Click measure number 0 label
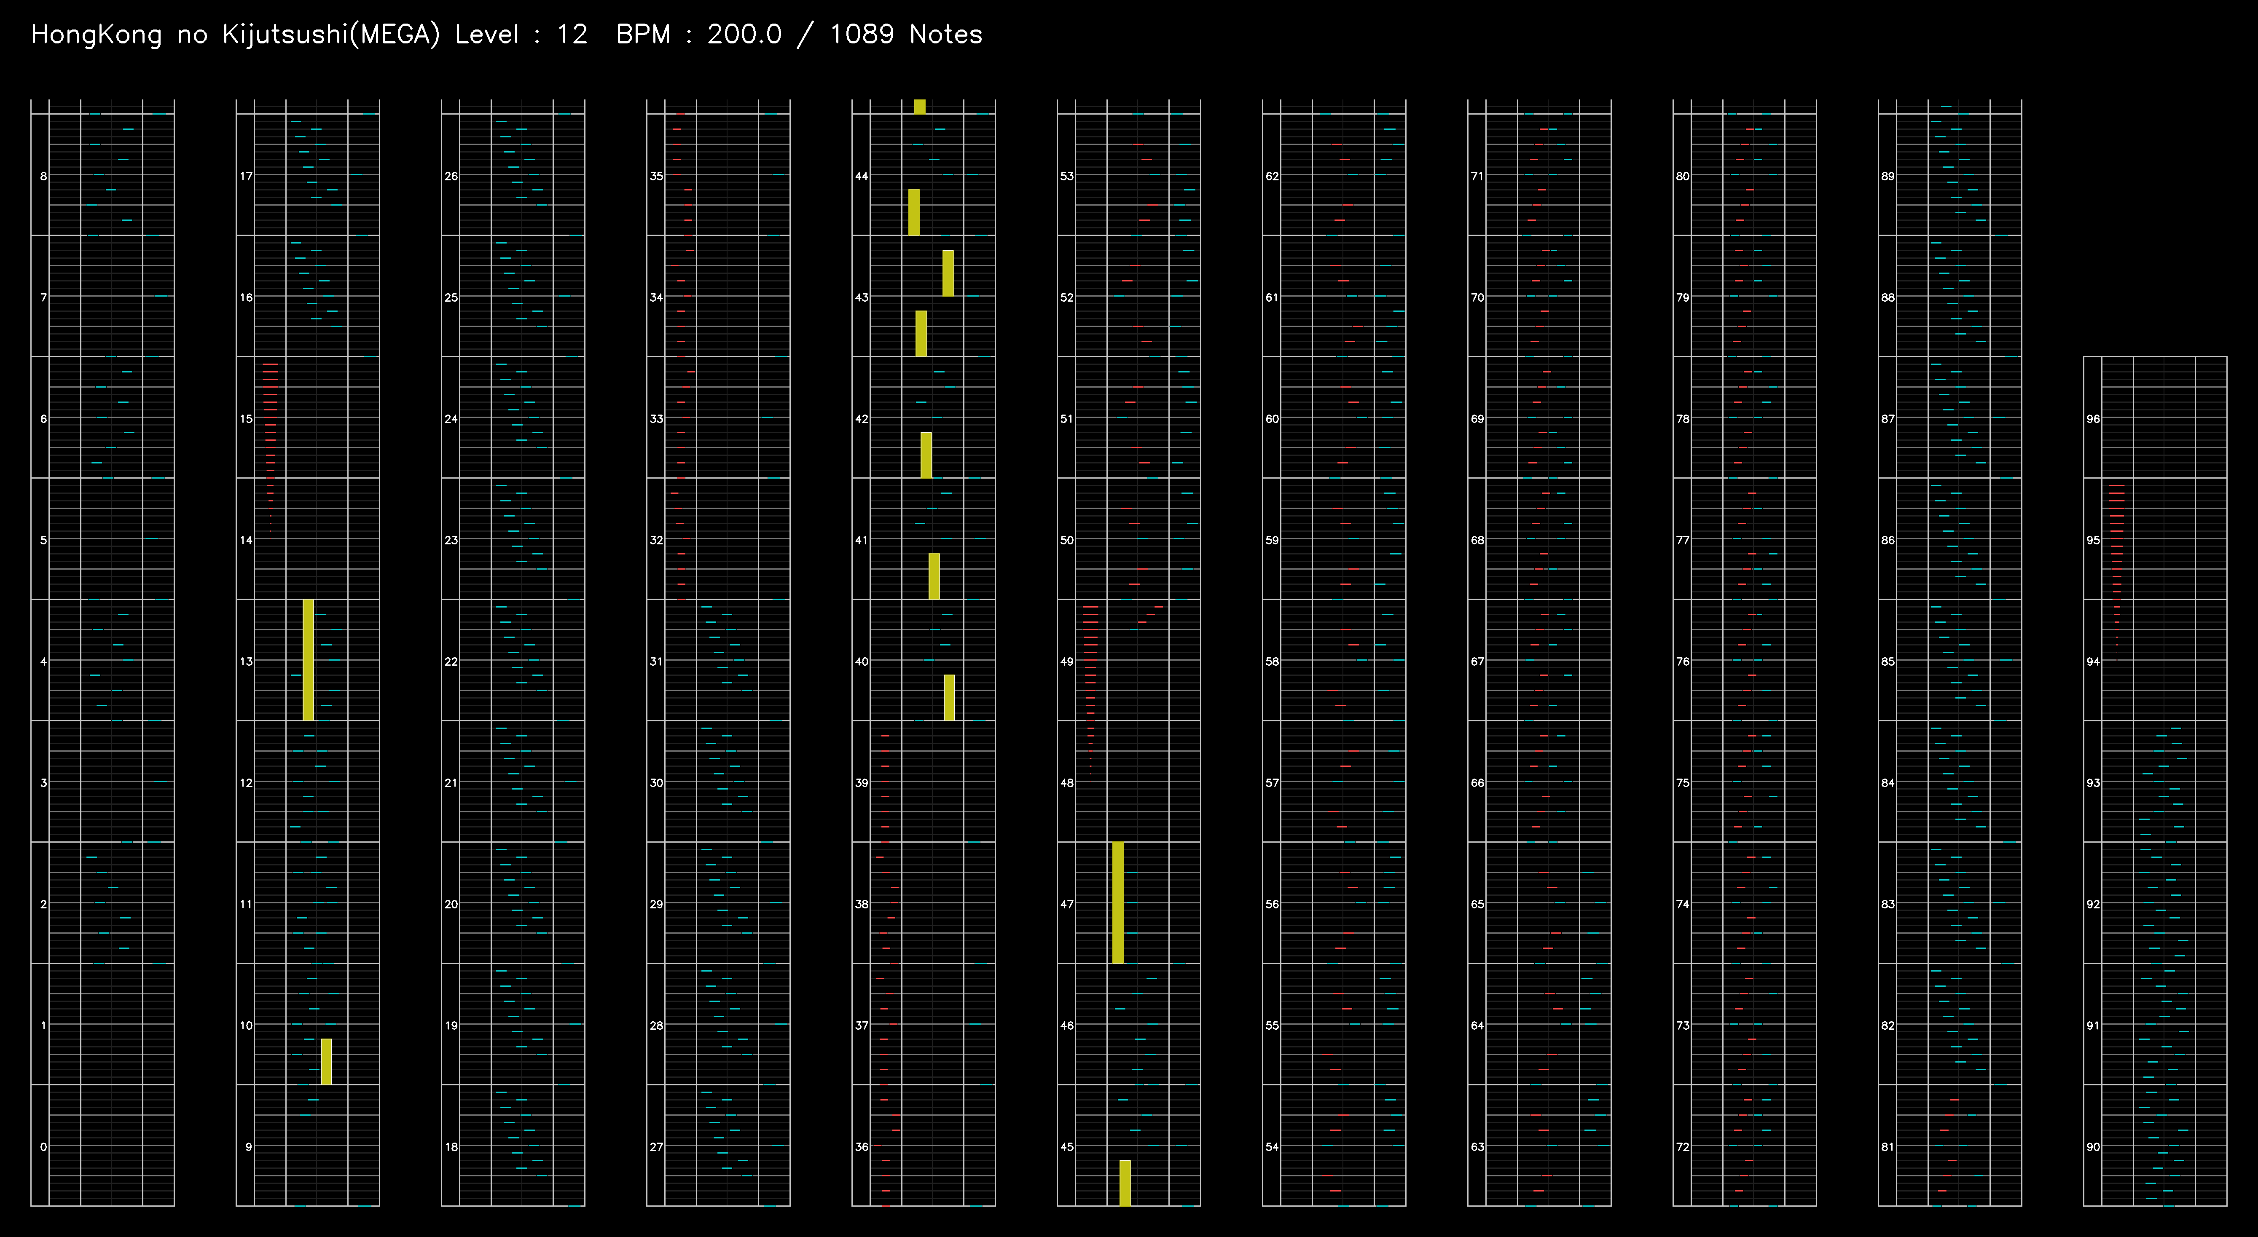This screenshot has height=1237, width=2258. tap(43, 1146)
